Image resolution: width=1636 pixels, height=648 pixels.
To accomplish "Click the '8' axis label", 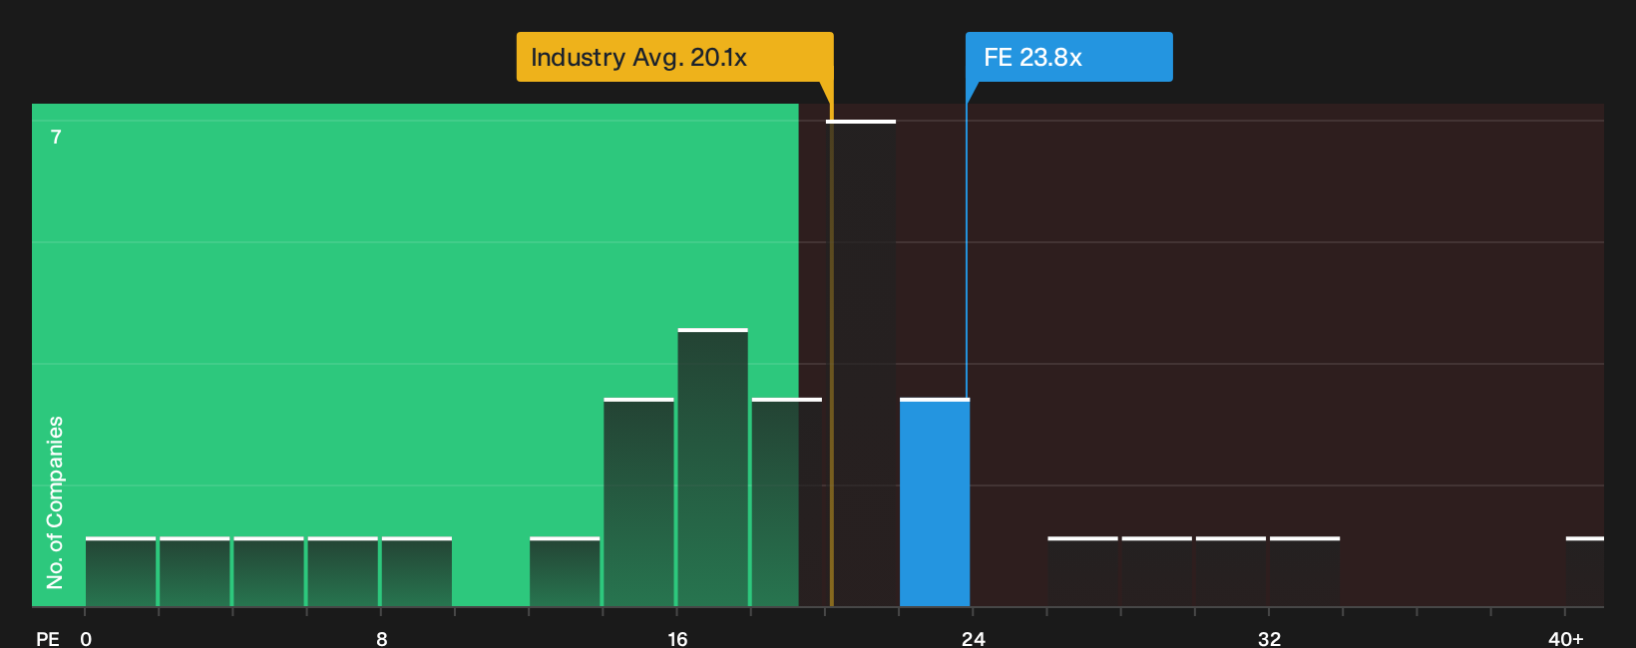I will pos(382,638).
